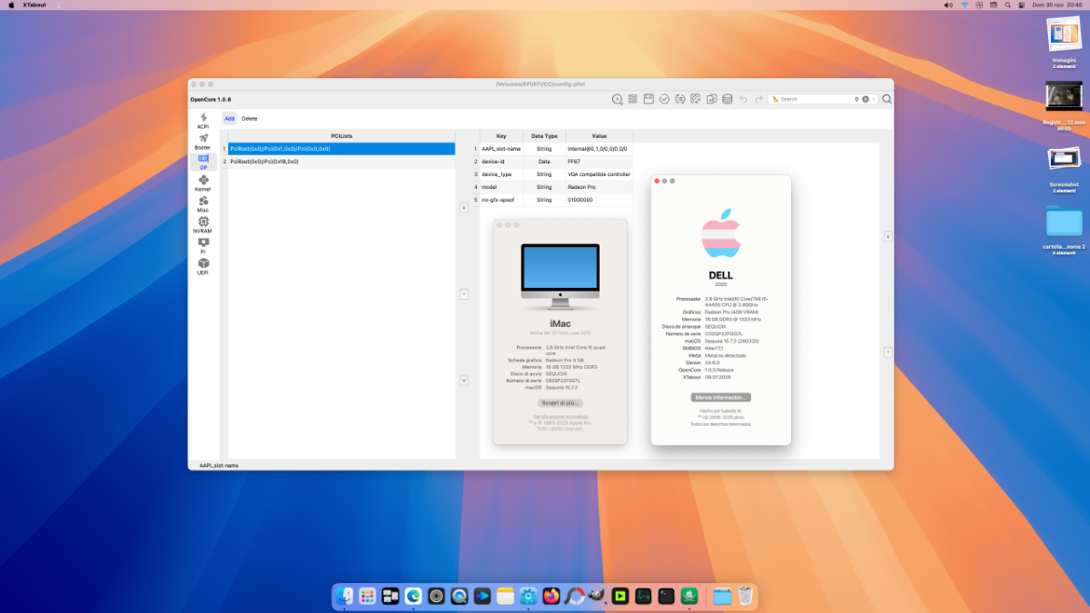Click the Add button
Image resolution: width=1090 pixels, height=613 pixels.
(230, 118)
